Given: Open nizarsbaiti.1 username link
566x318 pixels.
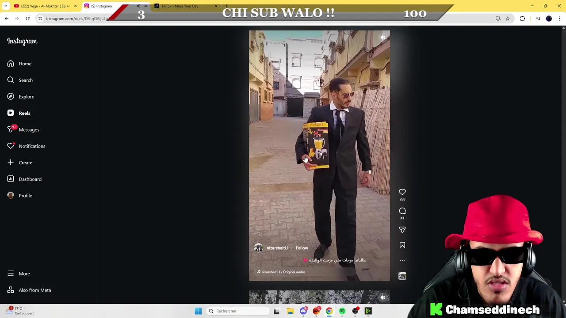Looking at the screenshot, I should [278, 248].
